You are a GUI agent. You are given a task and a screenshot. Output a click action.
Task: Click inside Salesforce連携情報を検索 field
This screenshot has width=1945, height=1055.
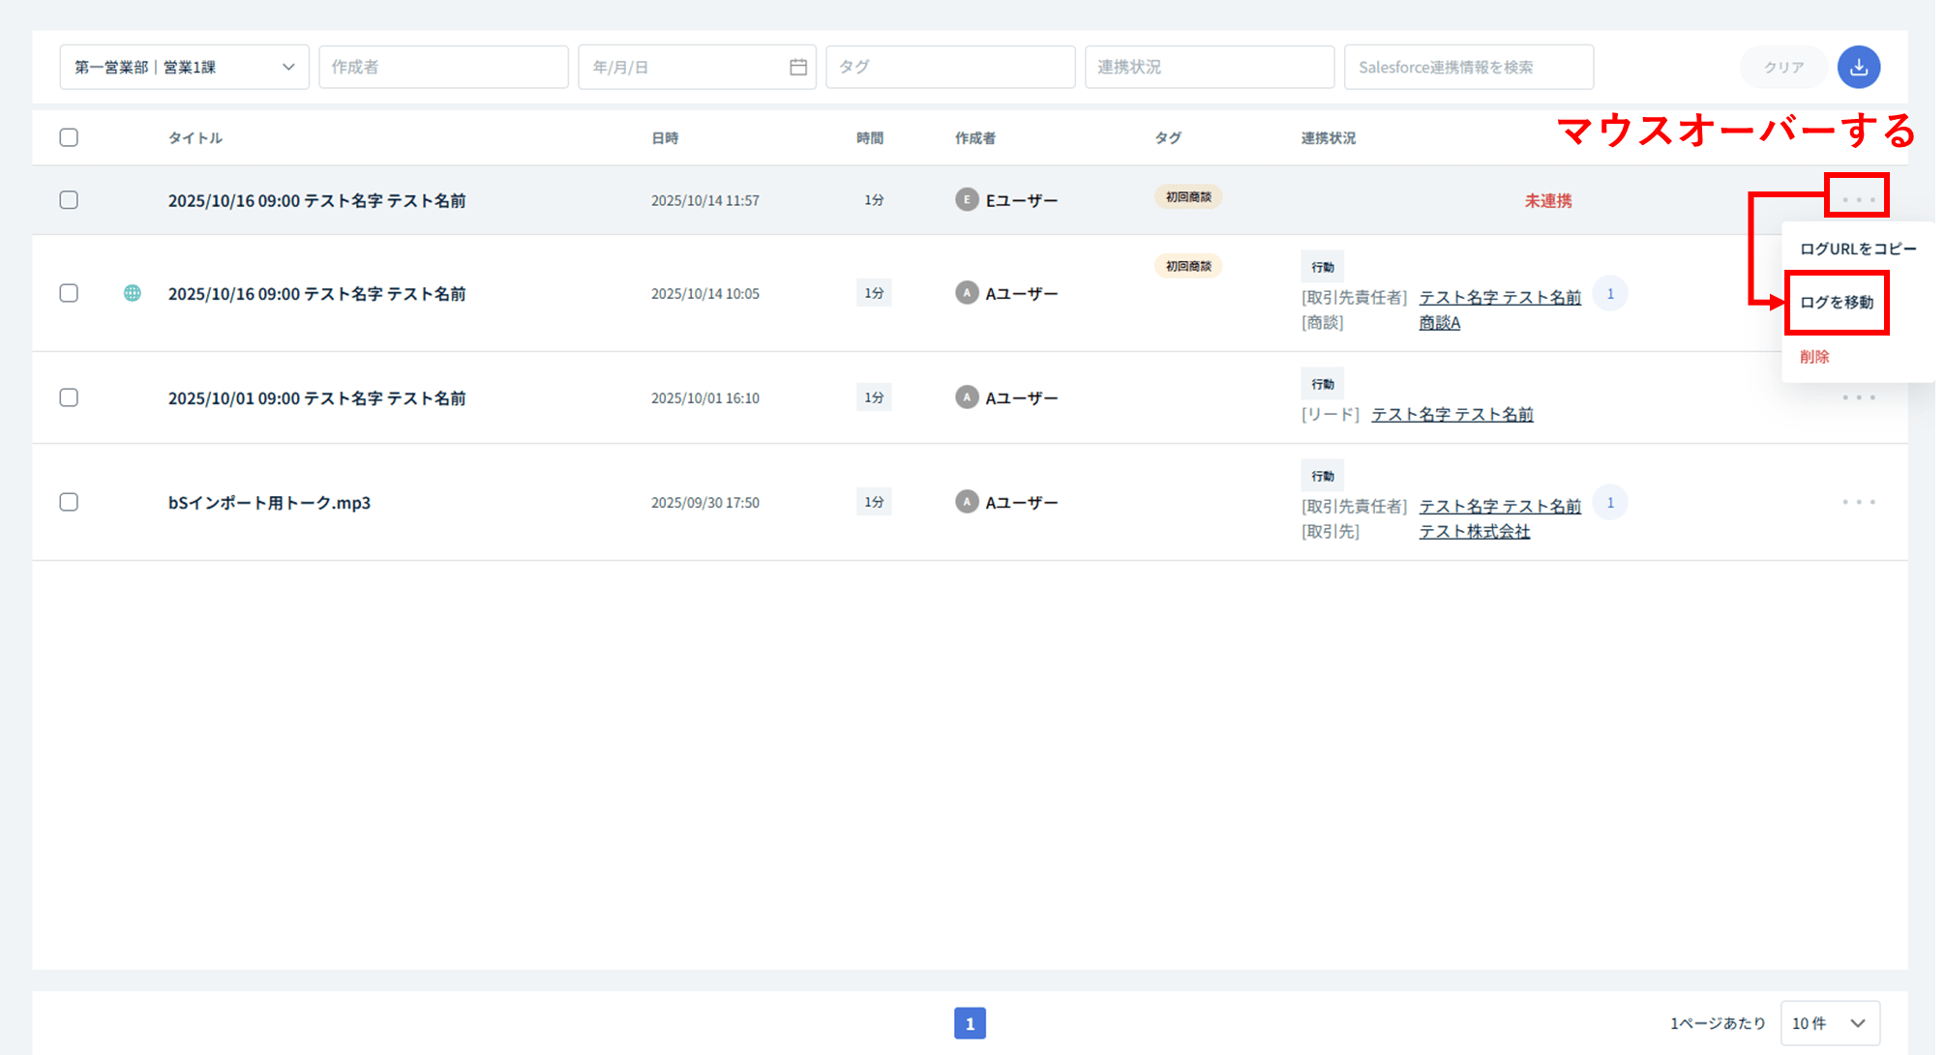[x=1468, y=67]
